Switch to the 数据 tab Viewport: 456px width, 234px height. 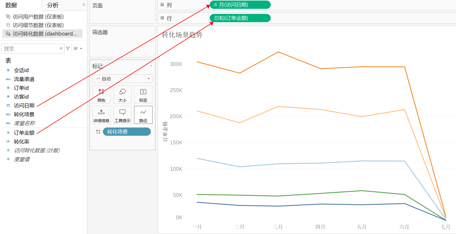pyautogui.click(x=11, y=5)
